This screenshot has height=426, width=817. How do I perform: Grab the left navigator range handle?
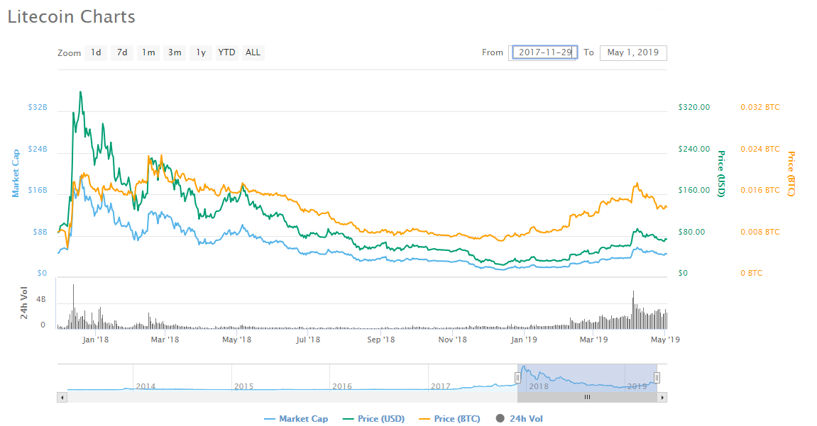point(517,378)
